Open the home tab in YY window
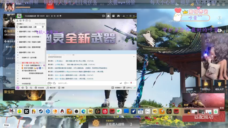Image resolution: width=228 pixels, height=128 pixels. [108, 16]
